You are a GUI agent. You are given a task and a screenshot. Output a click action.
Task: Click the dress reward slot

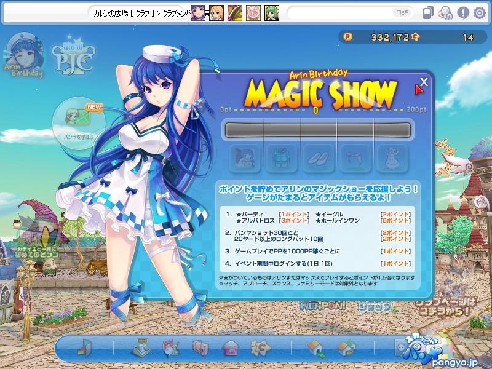click(392, 158)
